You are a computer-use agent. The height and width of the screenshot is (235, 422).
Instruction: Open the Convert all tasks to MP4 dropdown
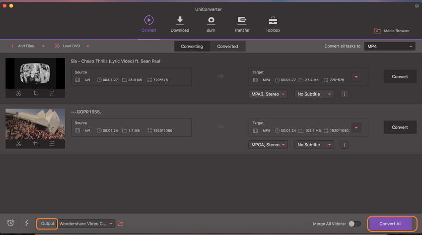[390, 46]
